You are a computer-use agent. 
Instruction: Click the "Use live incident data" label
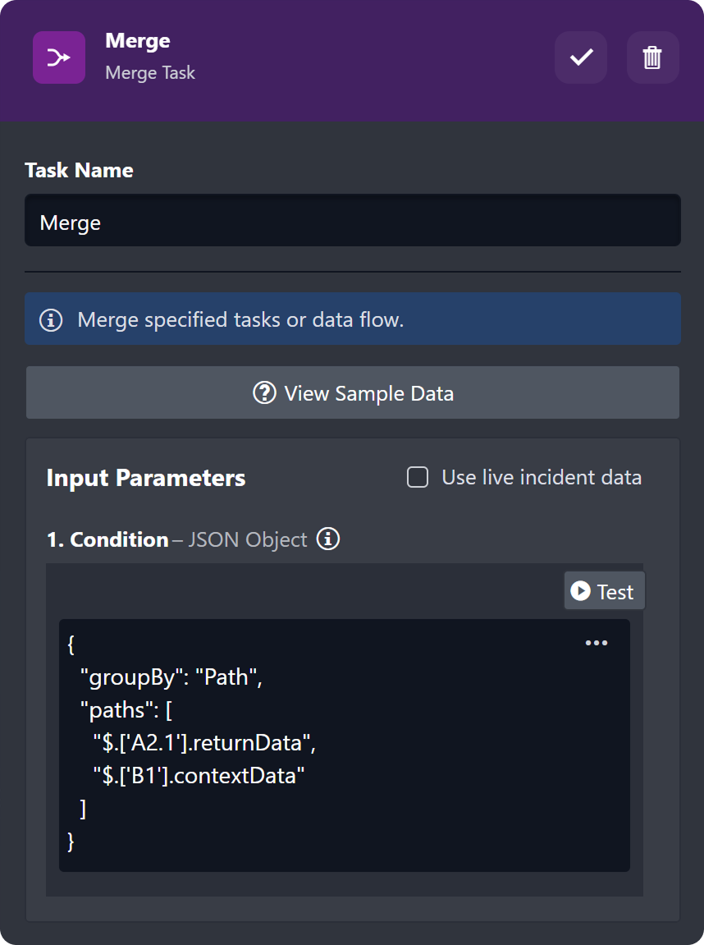point(542,478)
